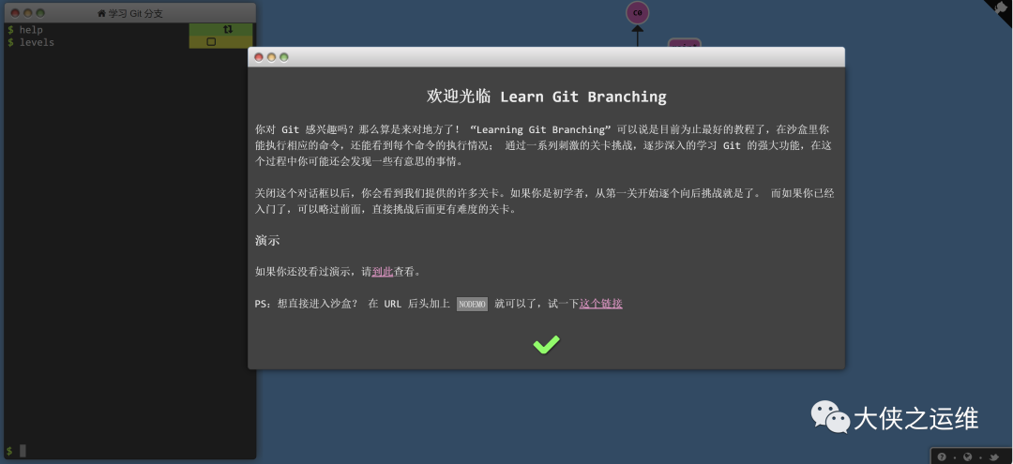Click the square icon beside levels command
This screenshot has width=1013, height=464.
211,42
